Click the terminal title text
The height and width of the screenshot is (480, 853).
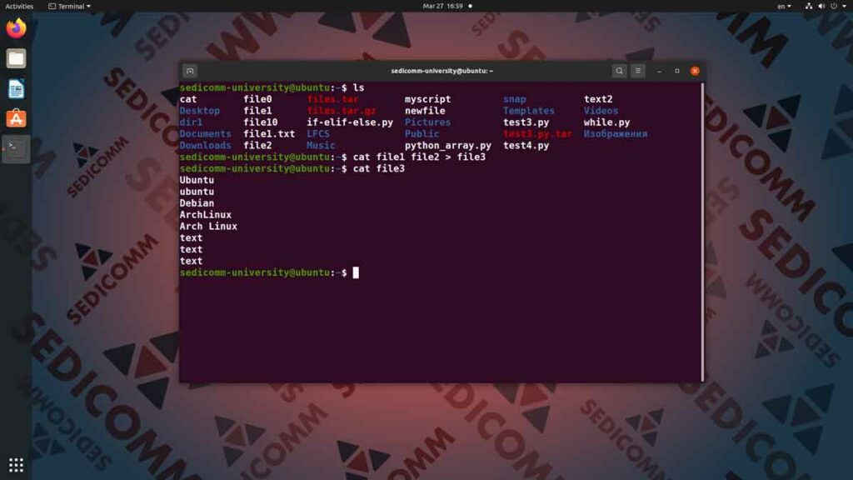[441, 71]
